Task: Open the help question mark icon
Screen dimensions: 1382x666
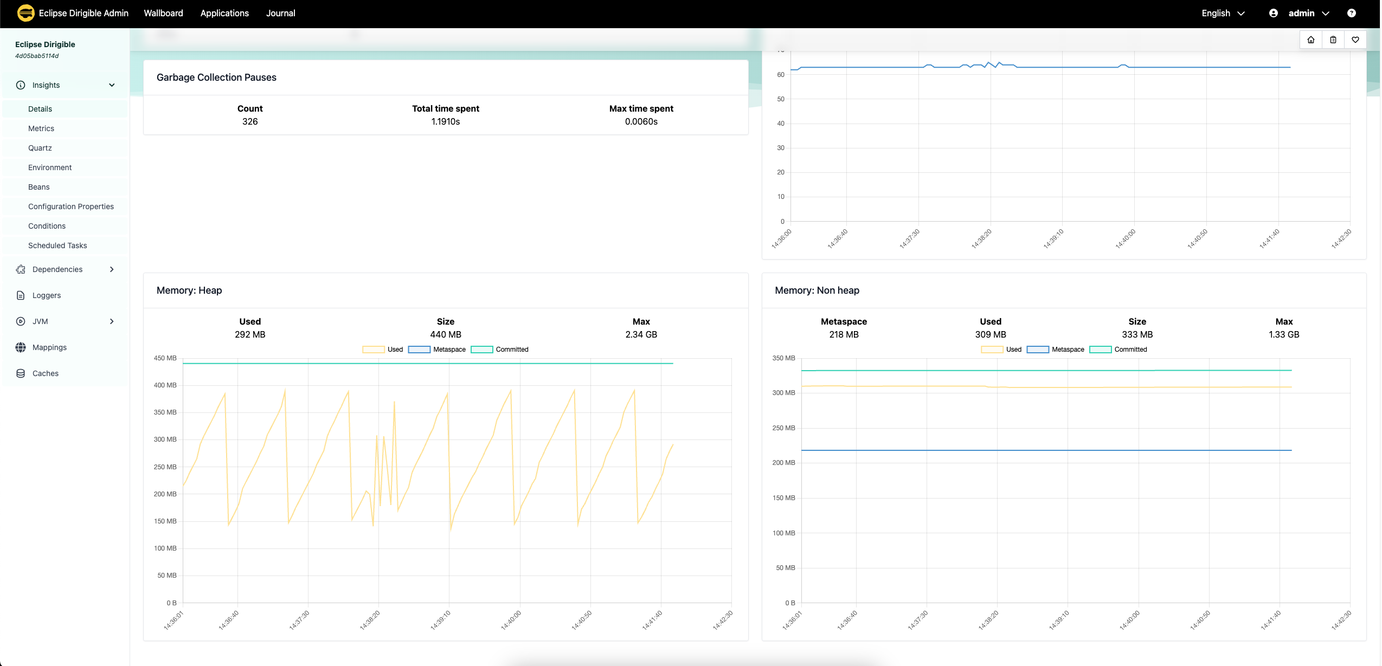Action: pos(1351,13)
